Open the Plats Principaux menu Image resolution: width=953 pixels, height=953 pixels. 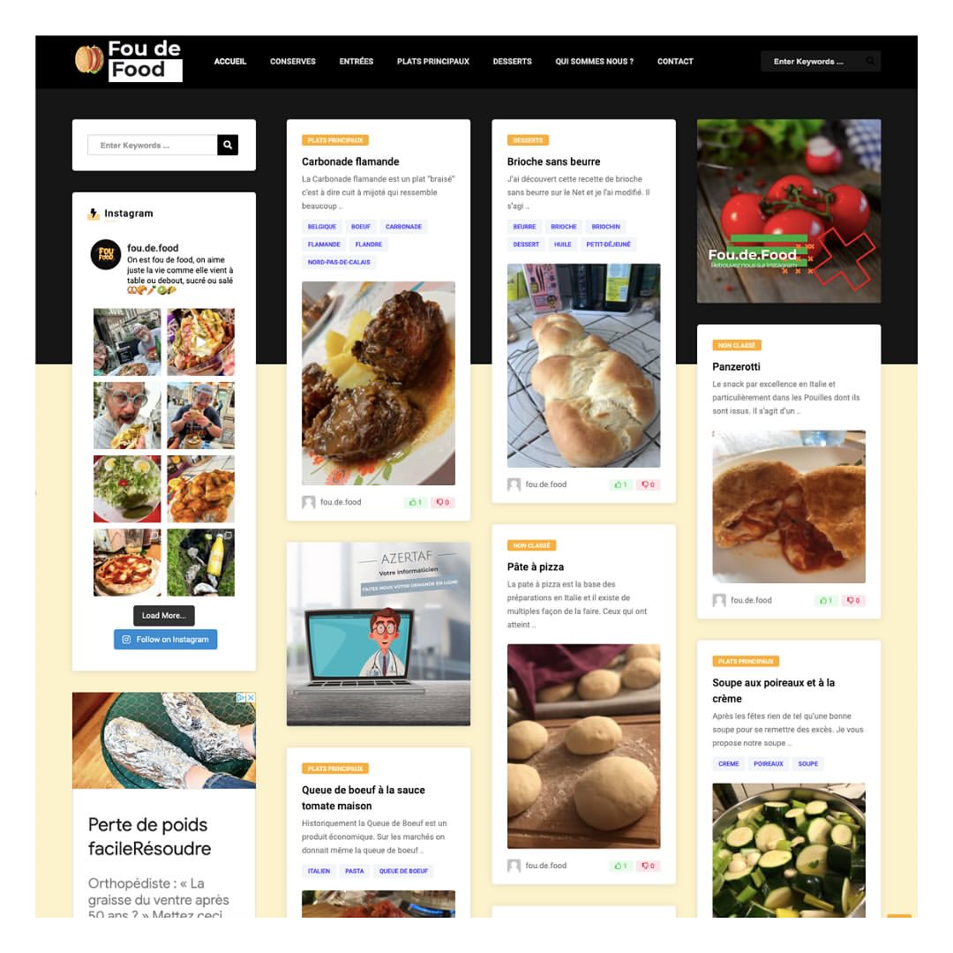(433, 62)
